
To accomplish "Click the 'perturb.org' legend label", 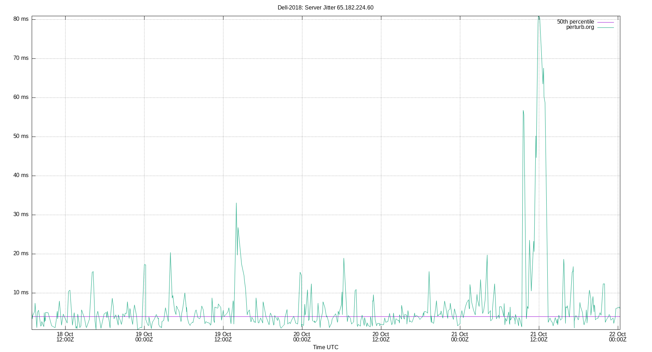I will (580, 27).
